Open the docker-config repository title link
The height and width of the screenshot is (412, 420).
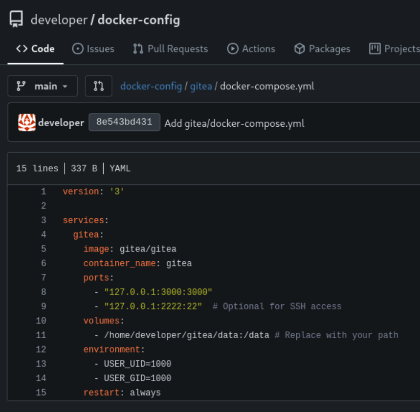(139, 20)
